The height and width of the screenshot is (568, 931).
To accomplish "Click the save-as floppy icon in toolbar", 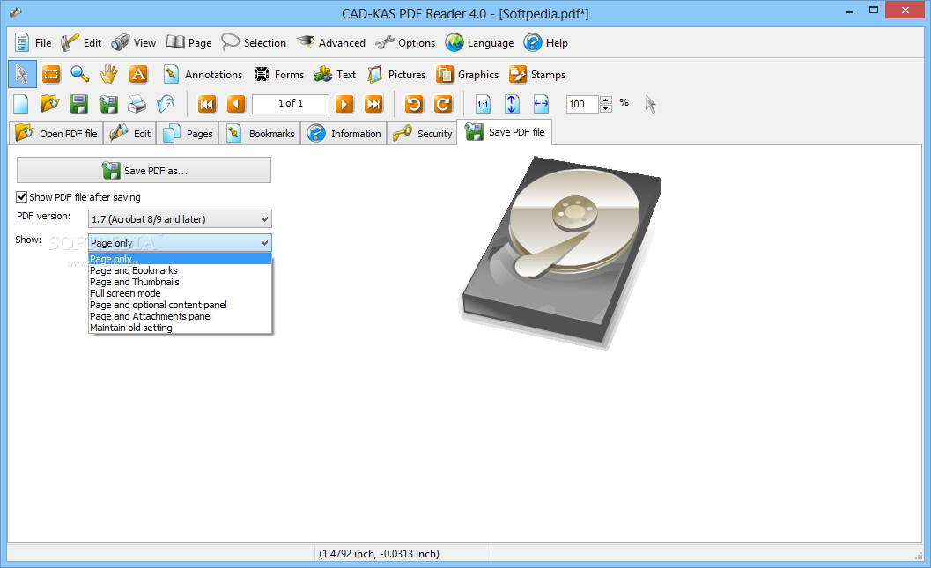I will tap(108, 105).
